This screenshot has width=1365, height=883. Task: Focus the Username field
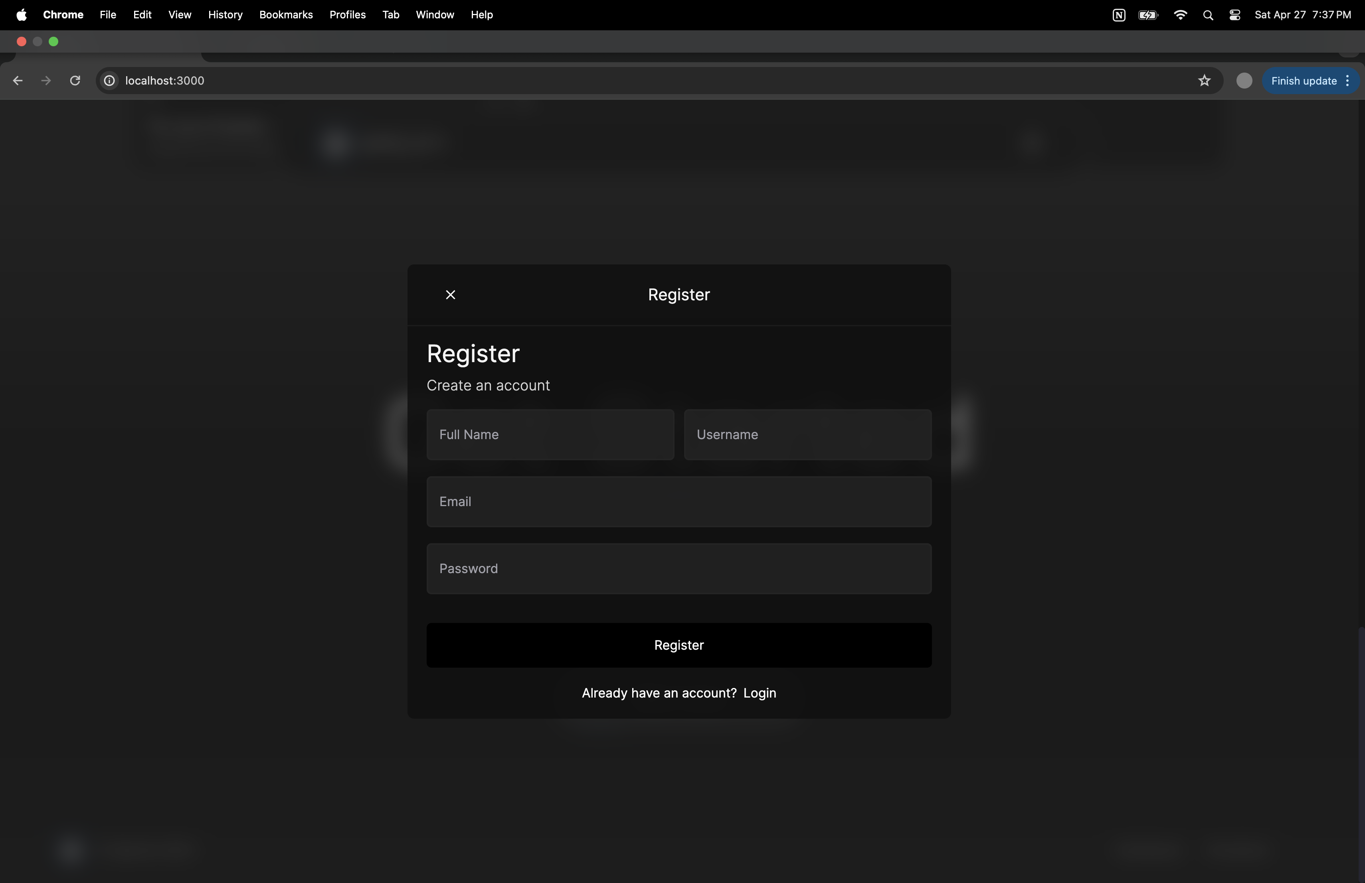(807, 434)
